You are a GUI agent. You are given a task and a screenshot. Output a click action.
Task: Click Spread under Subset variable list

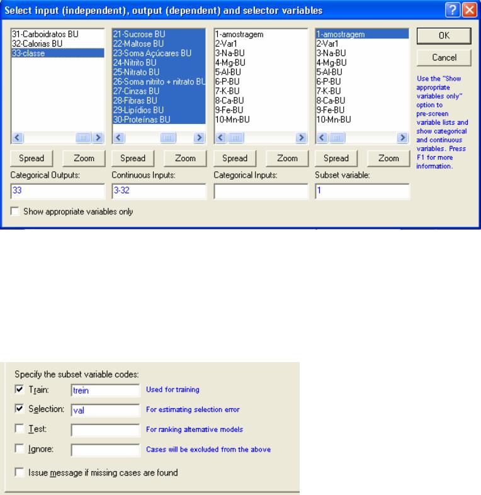pos(336,158)
